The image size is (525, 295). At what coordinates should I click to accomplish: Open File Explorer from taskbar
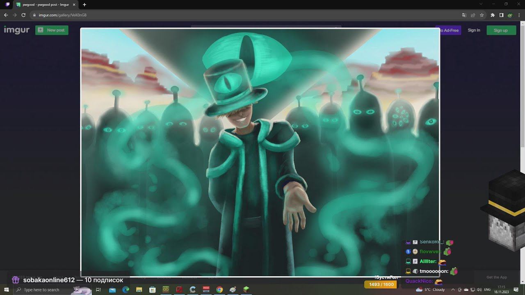(x=139, y=290)
